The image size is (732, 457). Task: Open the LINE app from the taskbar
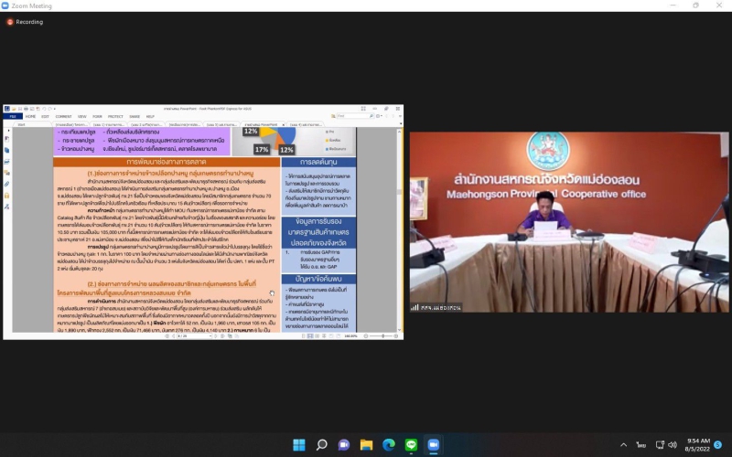411,445
